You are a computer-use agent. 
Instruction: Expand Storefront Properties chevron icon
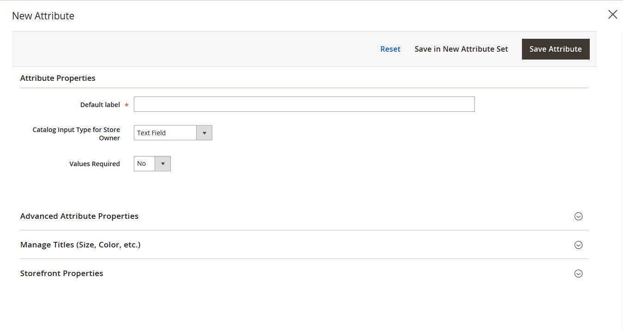click(578, 273)
